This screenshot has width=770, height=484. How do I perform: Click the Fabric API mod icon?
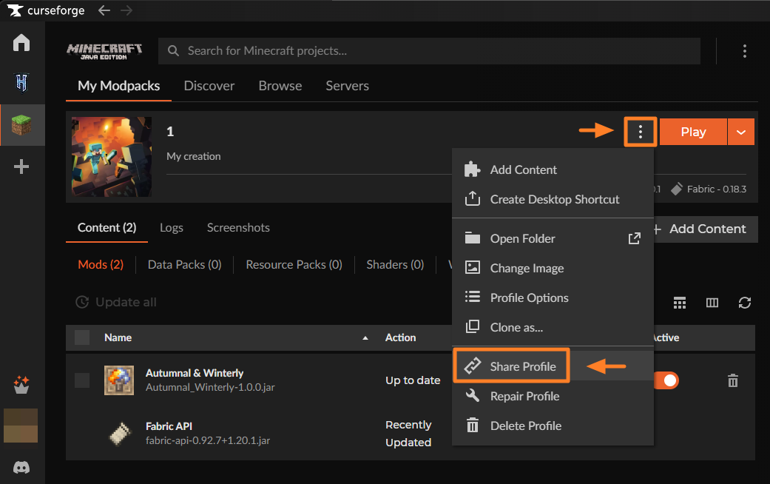[119, 434]
